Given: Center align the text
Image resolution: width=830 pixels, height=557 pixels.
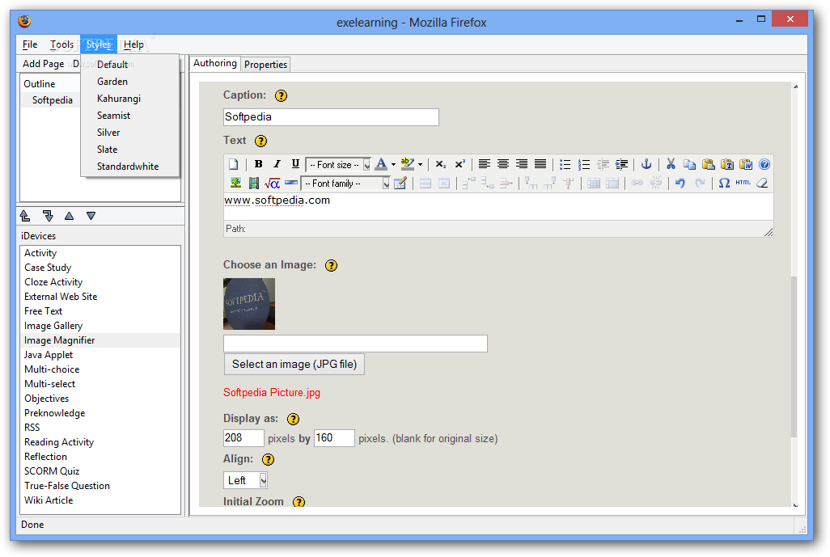Looking at the screenshot, I should tap(503, 164).
